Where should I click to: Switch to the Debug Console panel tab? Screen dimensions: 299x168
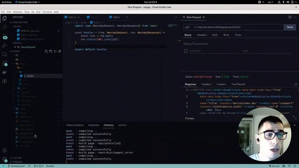tap(75, 125)
